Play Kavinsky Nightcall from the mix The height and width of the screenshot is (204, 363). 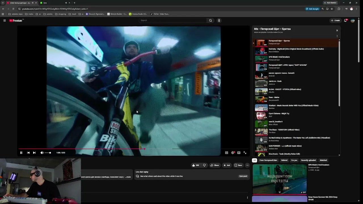pos(296,51)
